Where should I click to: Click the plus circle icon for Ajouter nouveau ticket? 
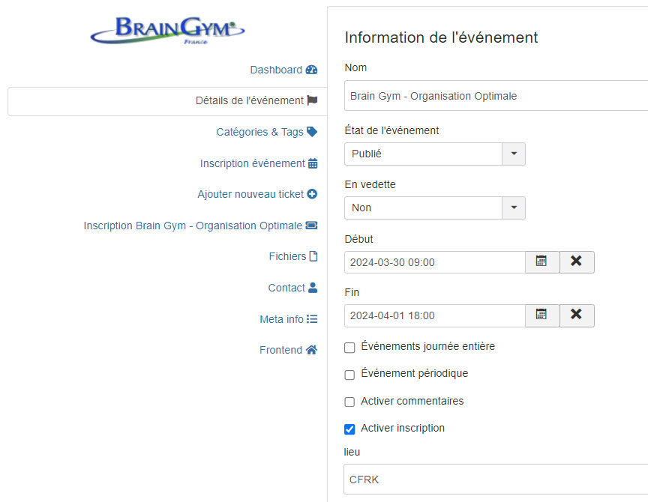pyautogui.click(x=312, y=194)
